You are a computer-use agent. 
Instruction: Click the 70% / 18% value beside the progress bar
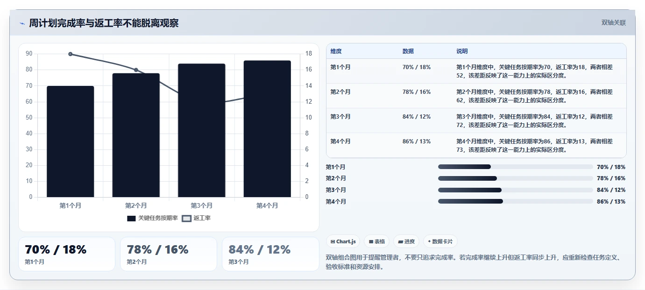tap(611, 167)
